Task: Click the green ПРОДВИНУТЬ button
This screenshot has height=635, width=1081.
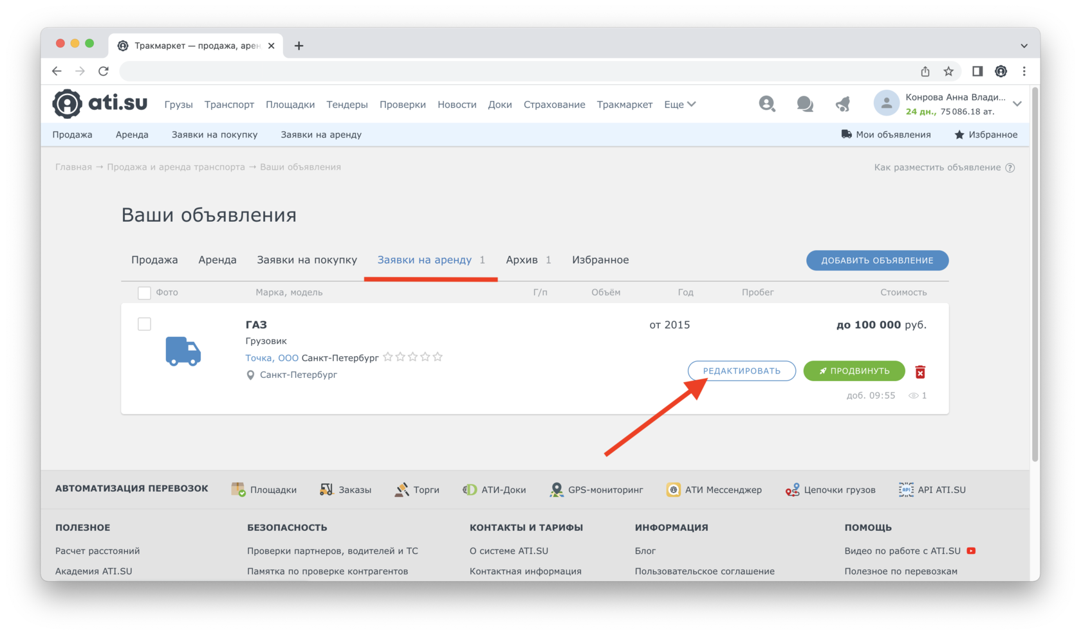Action: [x=854, y=371]
